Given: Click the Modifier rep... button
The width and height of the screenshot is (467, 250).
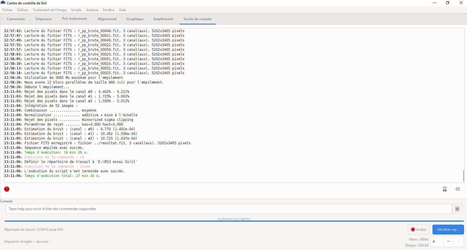Looking at the screenshot, I should click(x=448, y=230).
